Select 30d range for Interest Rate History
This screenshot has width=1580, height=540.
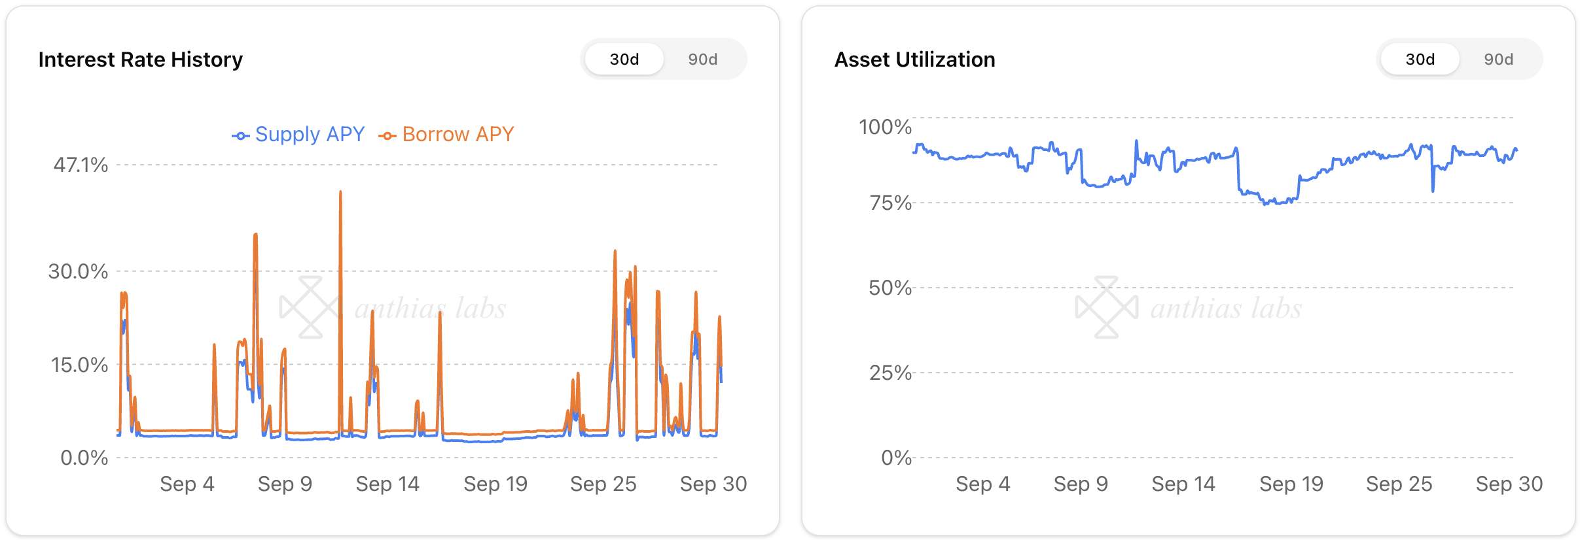click(624, 59)
